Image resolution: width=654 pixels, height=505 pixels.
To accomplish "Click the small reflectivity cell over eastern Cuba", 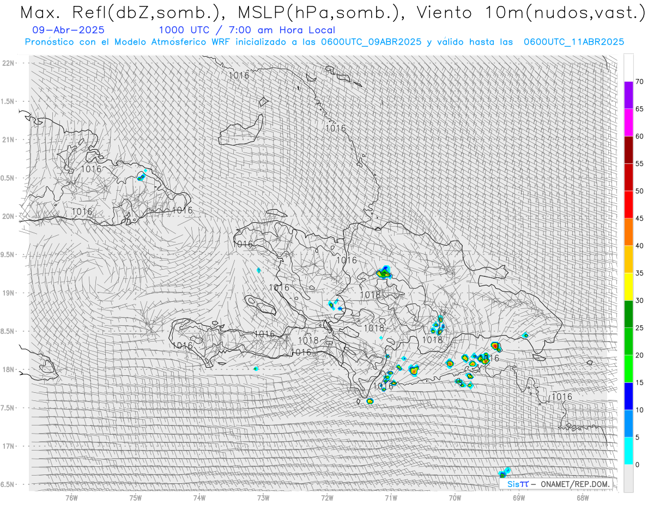I will [x=142, y=175].
